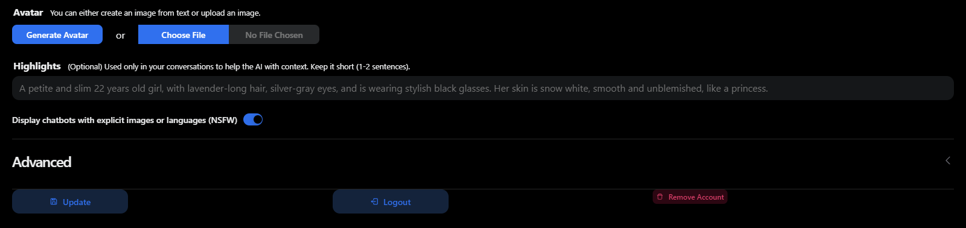Screen dimensions: 966x228
Task: Select the 'No File Chosen' file area
Action: coord(274,34)
